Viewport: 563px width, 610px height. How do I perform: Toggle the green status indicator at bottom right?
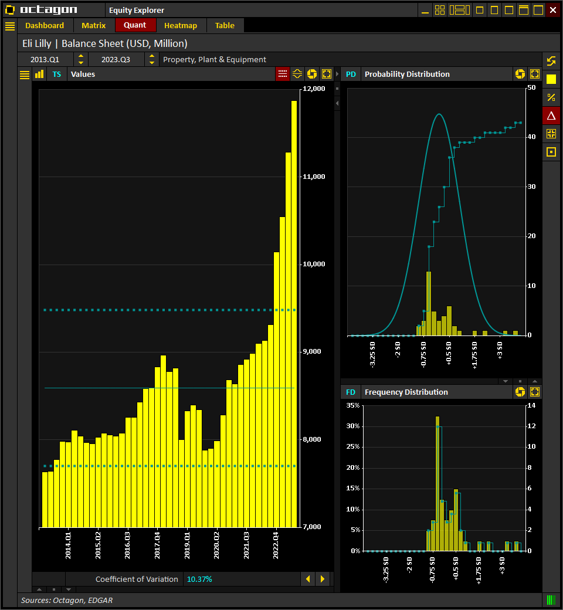click(551, 600)
